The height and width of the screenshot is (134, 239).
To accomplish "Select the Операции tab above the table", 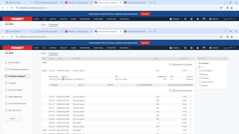I will (x=53, y=53).
